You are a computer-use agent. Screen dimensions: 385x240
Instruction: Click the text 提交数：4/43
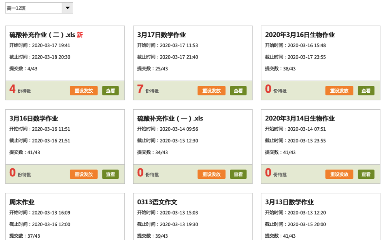point(23,69)
